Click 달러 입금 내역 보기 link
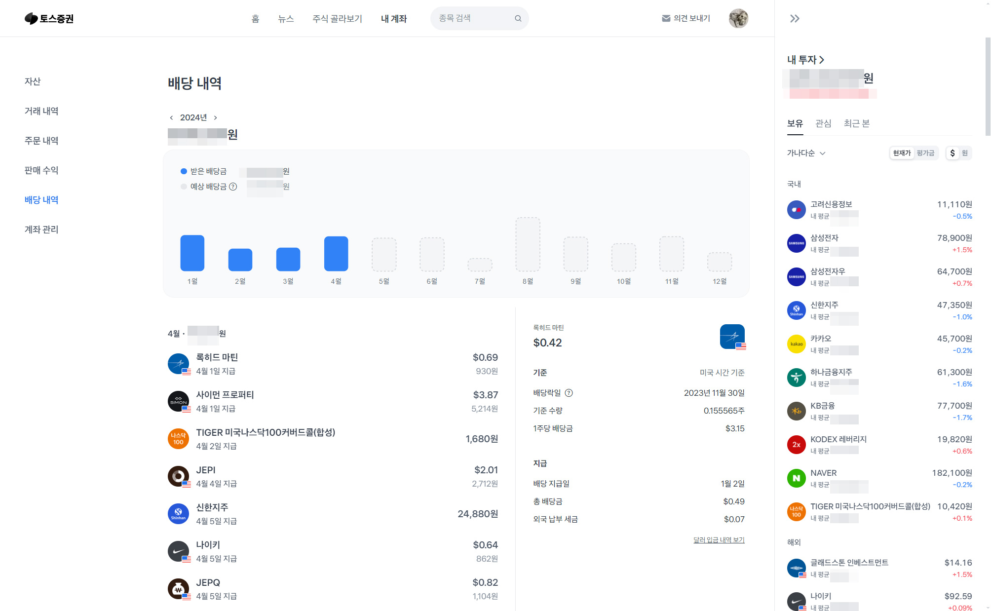 click(x=719, y=540)
